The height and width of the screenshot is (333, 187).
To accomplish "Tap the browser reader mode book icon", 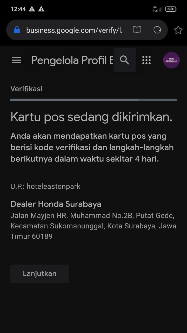I will (137, 30).
